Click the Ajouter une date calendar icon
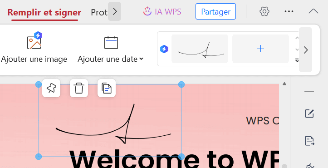328x168 pixels. click(x=111, y=42)
